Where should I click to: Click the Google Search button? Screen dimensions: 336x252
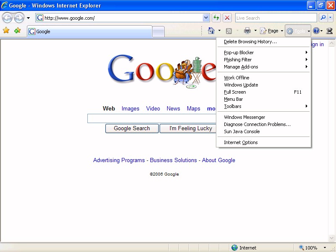click(132, 129)
